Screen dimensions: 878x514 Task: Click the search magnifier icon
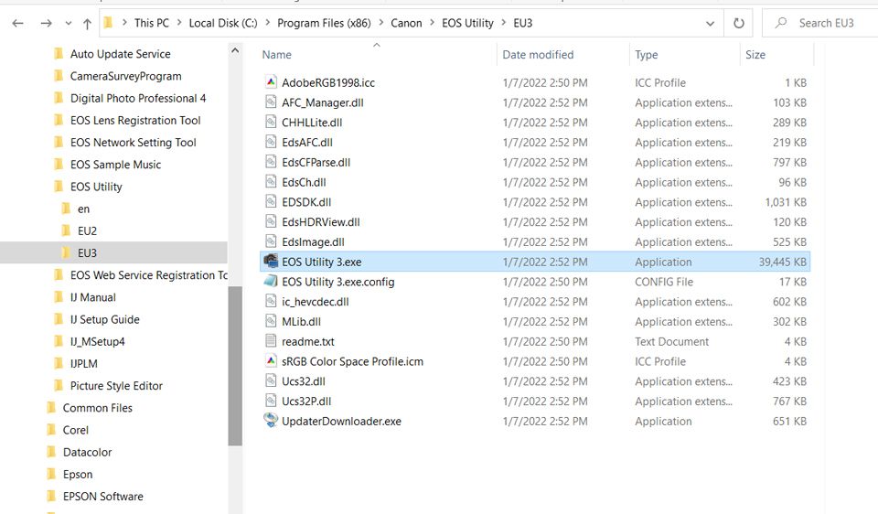(x=780, y=23)
